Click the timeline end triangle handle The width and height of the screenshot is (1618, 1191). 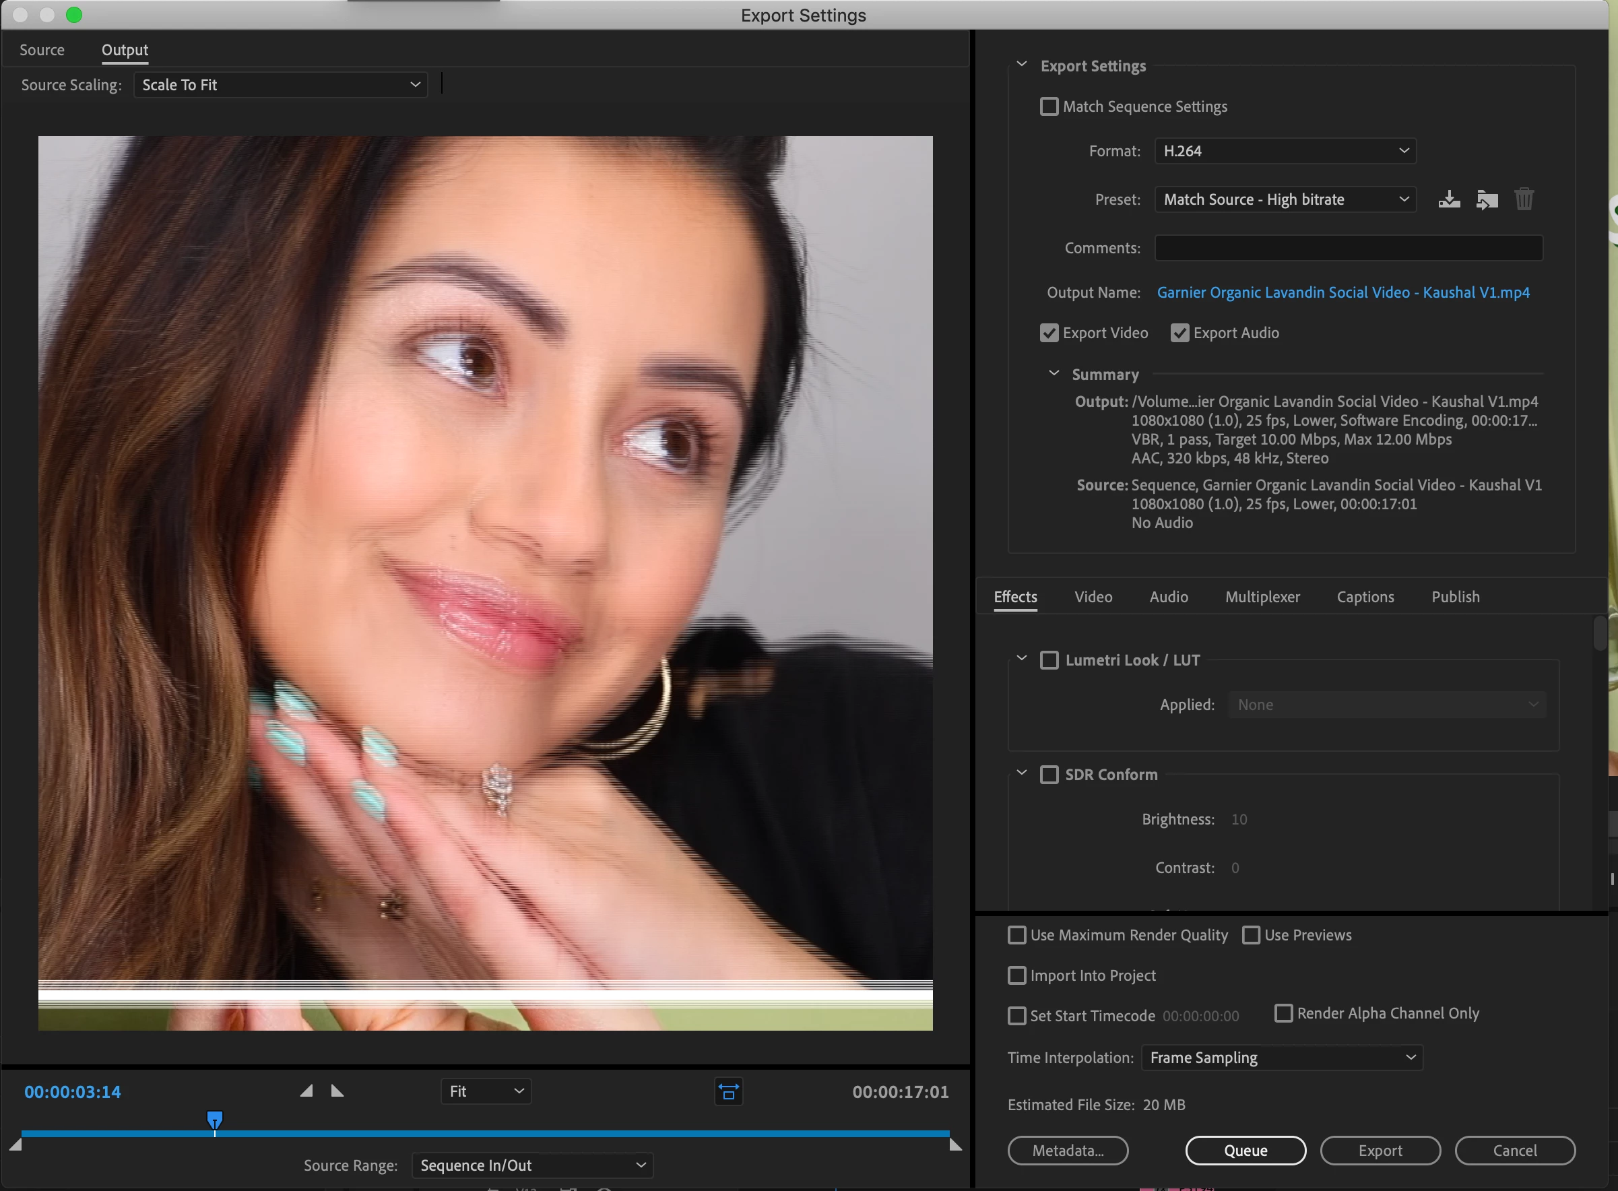pyautogui.click(x=956, y=1144)
